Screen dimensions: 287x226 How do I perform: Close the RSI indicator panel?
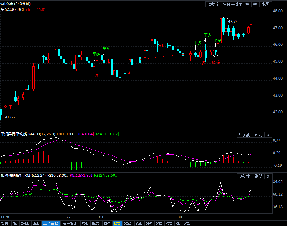[x=268, y=176]
